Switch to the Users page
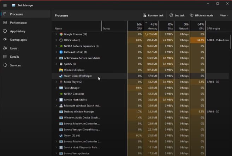Screen dimensions: 232x156 (25, 48)
